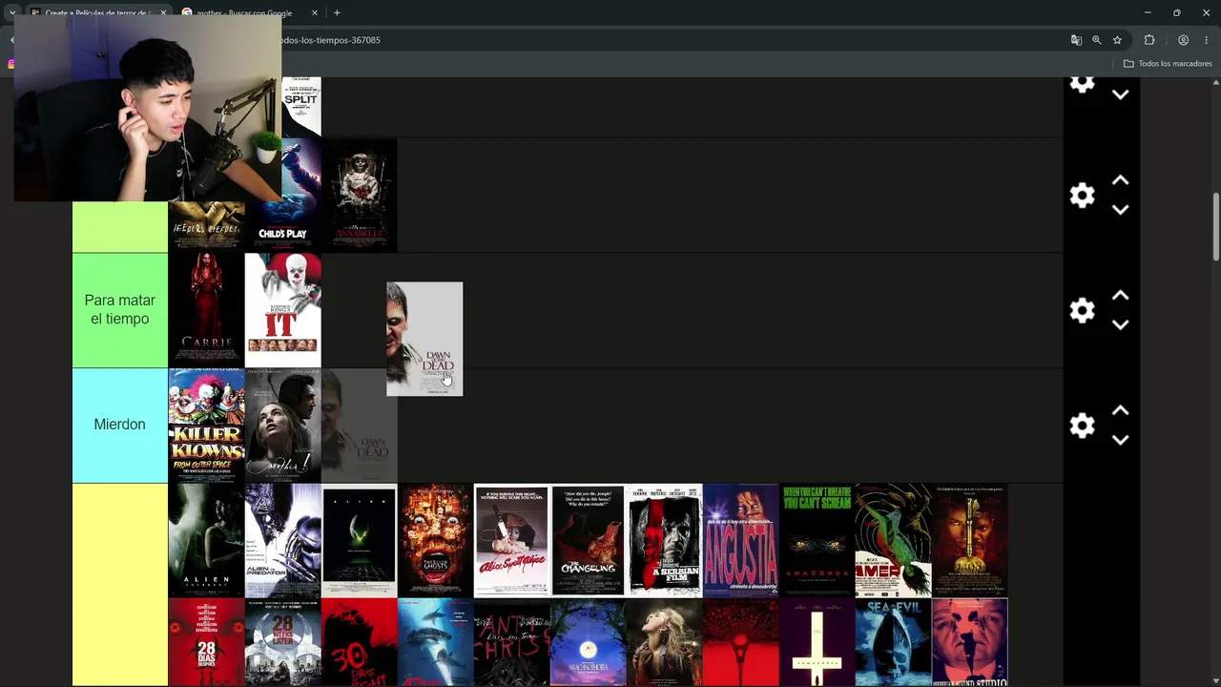Select the Annabelle poster
The width and height of the screenshot is (1221, 687).
tap(360, 196)
